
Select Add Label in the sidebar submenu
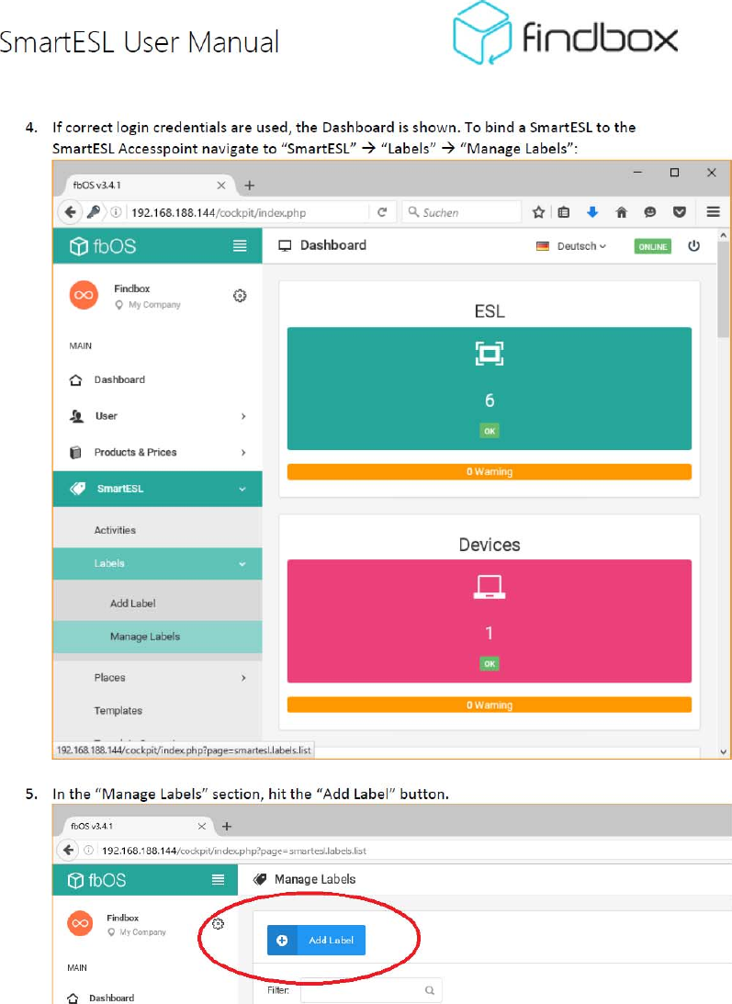coord(132,604)
